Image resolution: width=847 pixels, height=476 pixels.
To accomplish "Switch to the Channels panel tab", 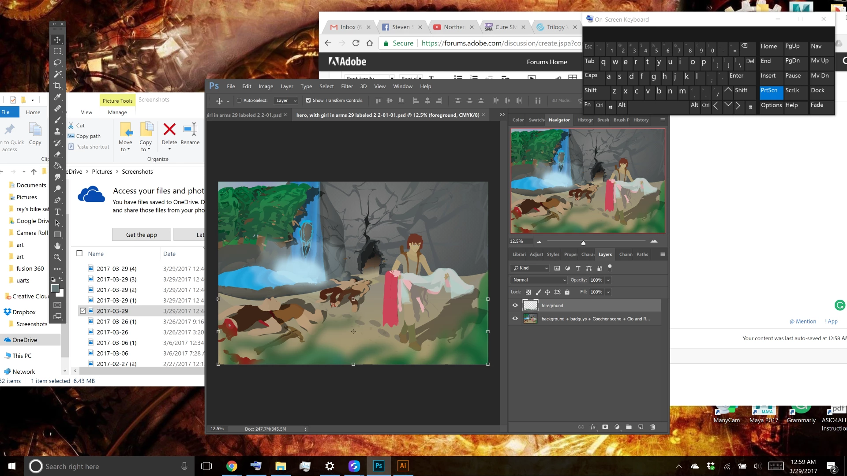I will pos(626,254).
